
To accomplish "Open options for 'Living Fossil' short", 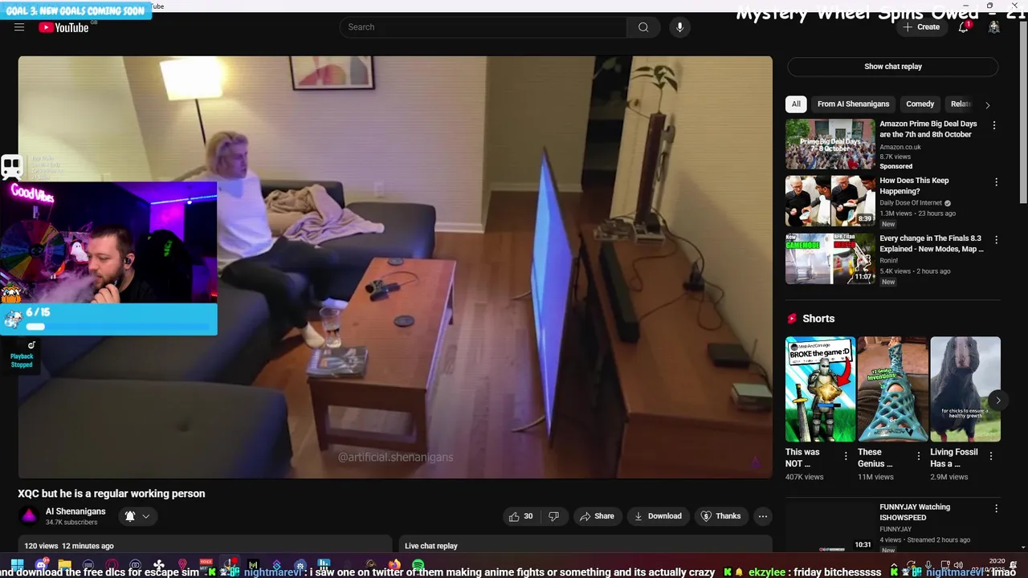I will coord(991,456).
